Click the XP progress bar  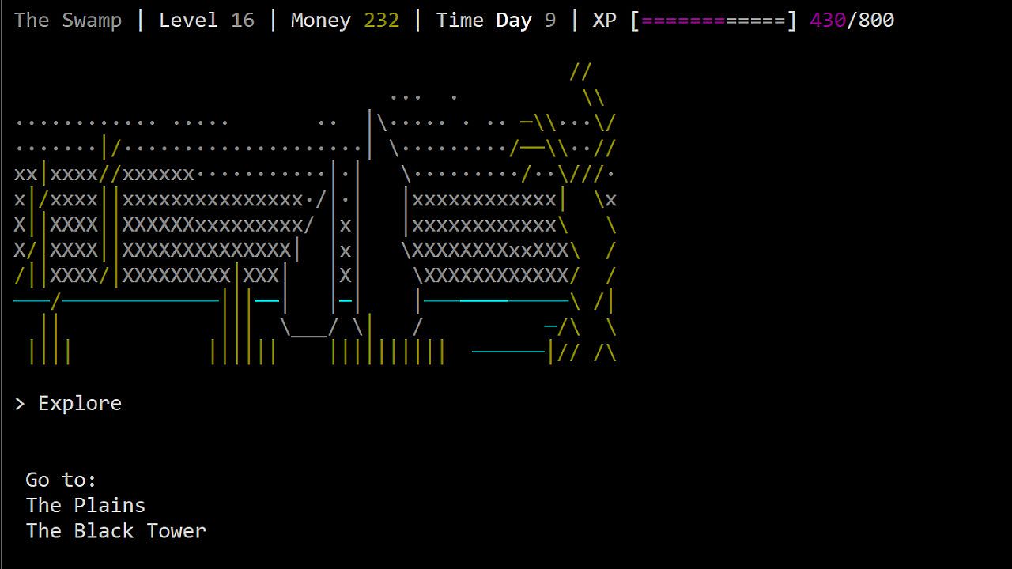(714, 21)
